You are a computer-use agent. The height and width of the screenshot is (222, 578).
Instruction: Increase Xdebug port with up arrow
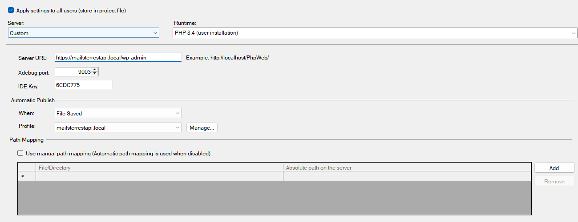(x=95, y=70)
